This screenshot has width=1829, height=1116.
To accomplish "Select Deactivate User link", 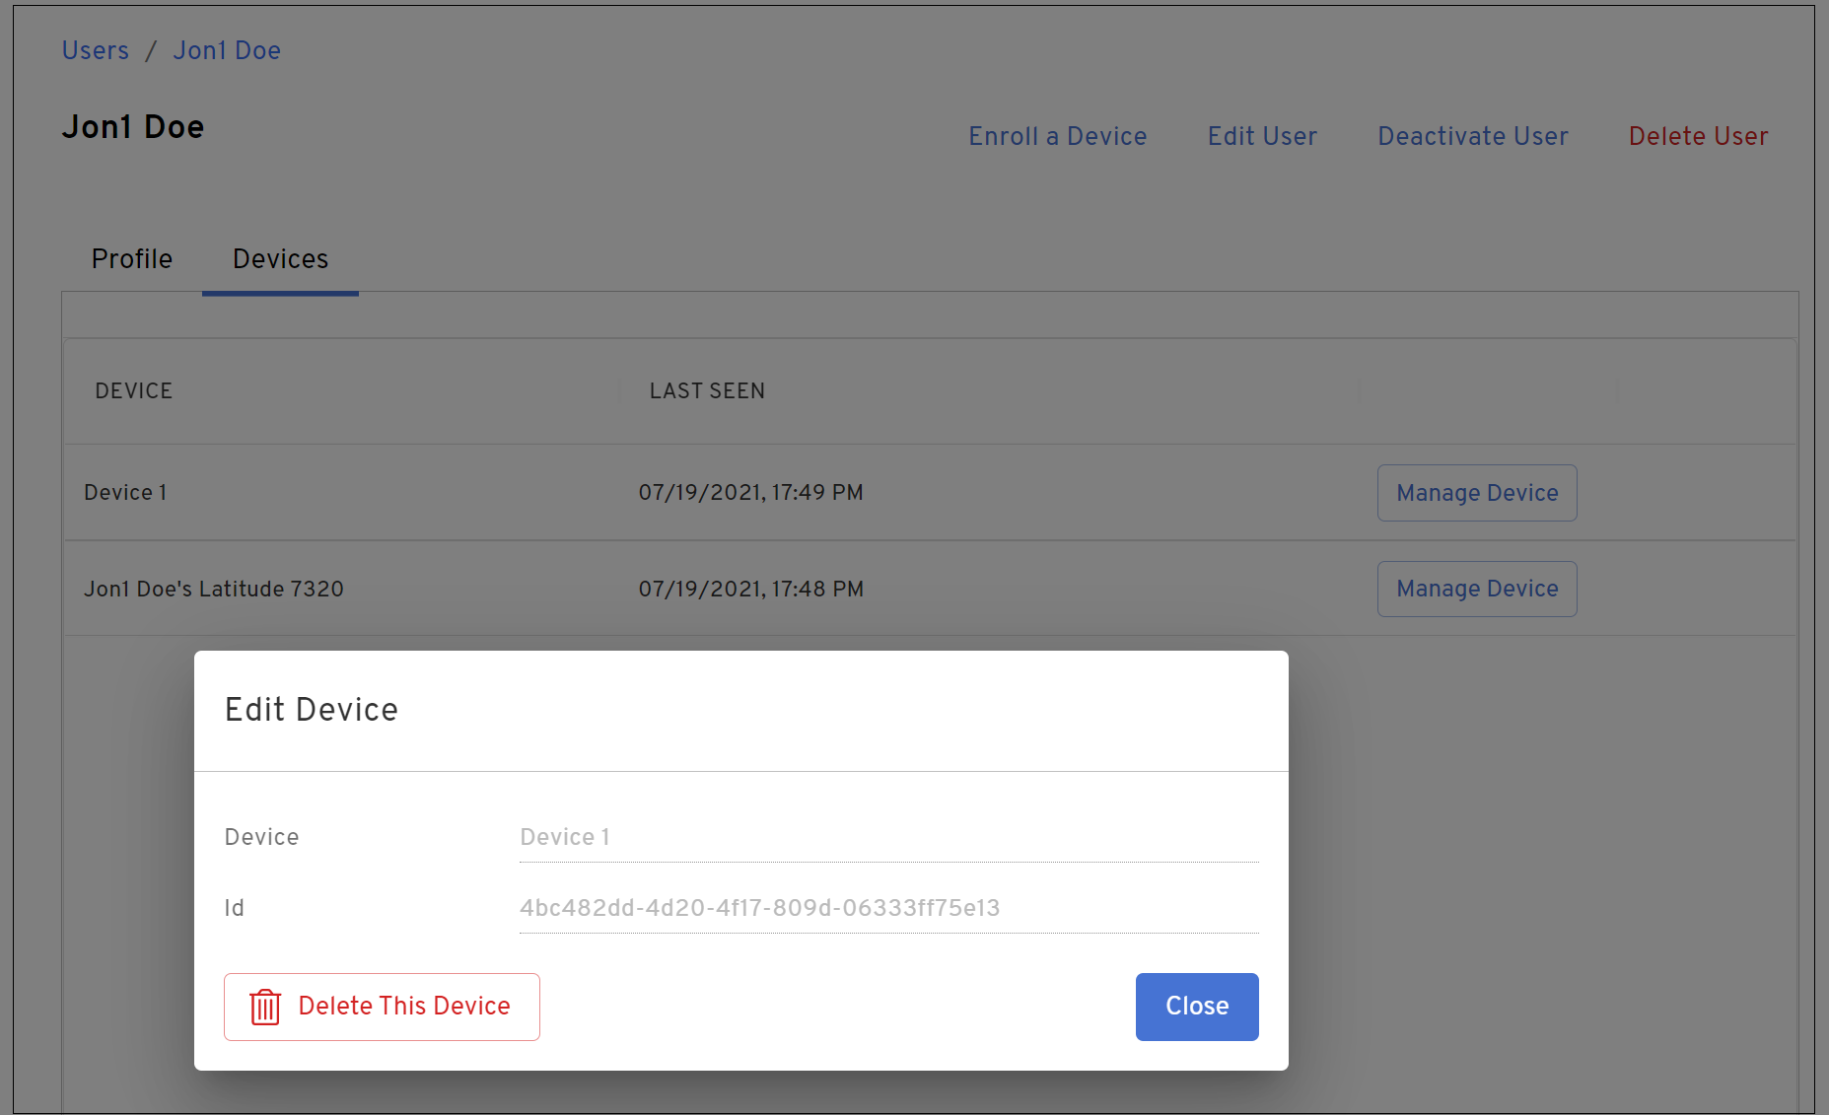I will click(1472, 136).
